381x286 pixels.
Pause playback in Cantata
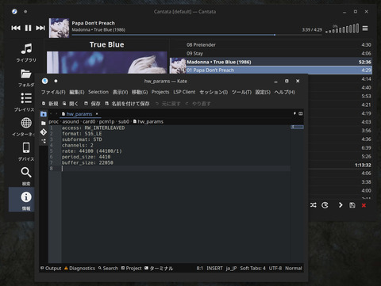(28, 28)
